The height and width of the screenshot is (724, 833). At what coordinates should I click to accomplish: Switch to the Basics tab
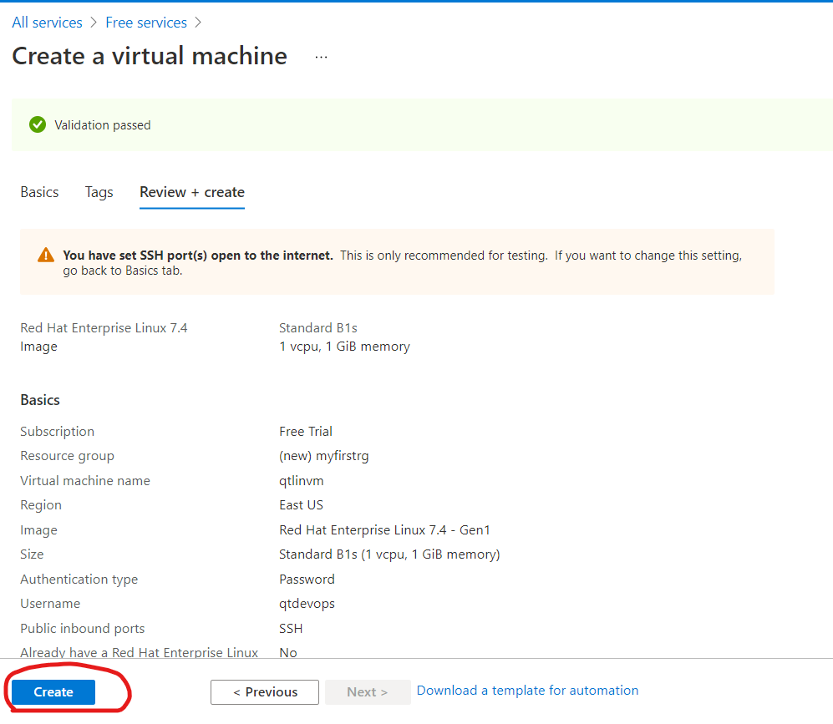(39, 192)
